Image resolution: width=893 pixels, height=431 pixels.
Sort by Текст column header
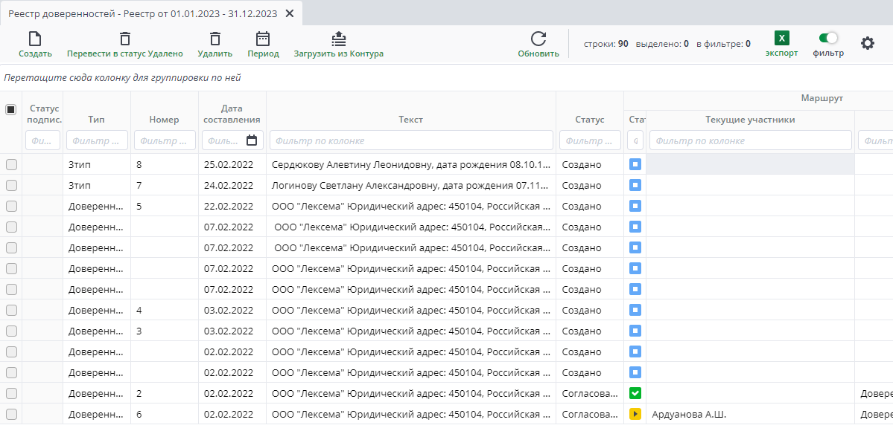(x=410, y=120)
